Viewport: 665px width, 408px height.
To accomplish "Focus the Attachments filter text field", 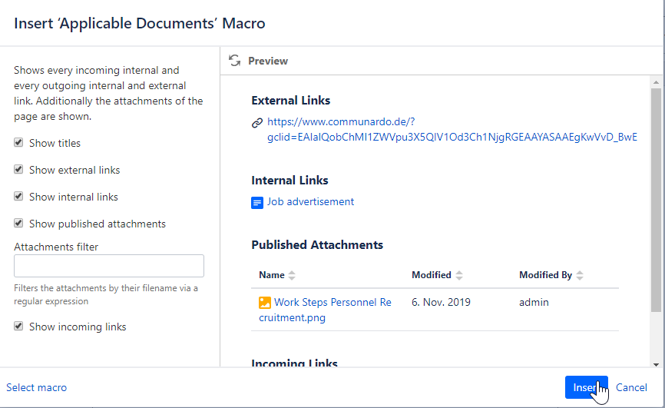I will [x=109, y=266].
